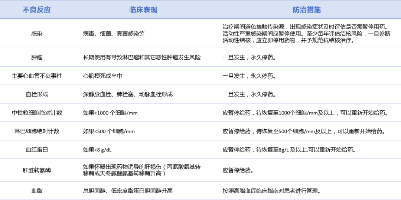Select the 血栓形成 row label
Image resolution: width=401 pixels, height=200 pixels.
pyautogui.click(x=37, y=94)
